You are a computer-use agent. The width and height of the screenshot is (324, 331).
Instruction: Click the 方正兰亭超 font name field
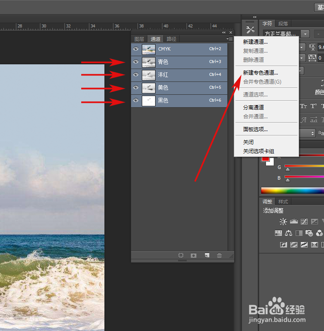(x=282, y=34)
